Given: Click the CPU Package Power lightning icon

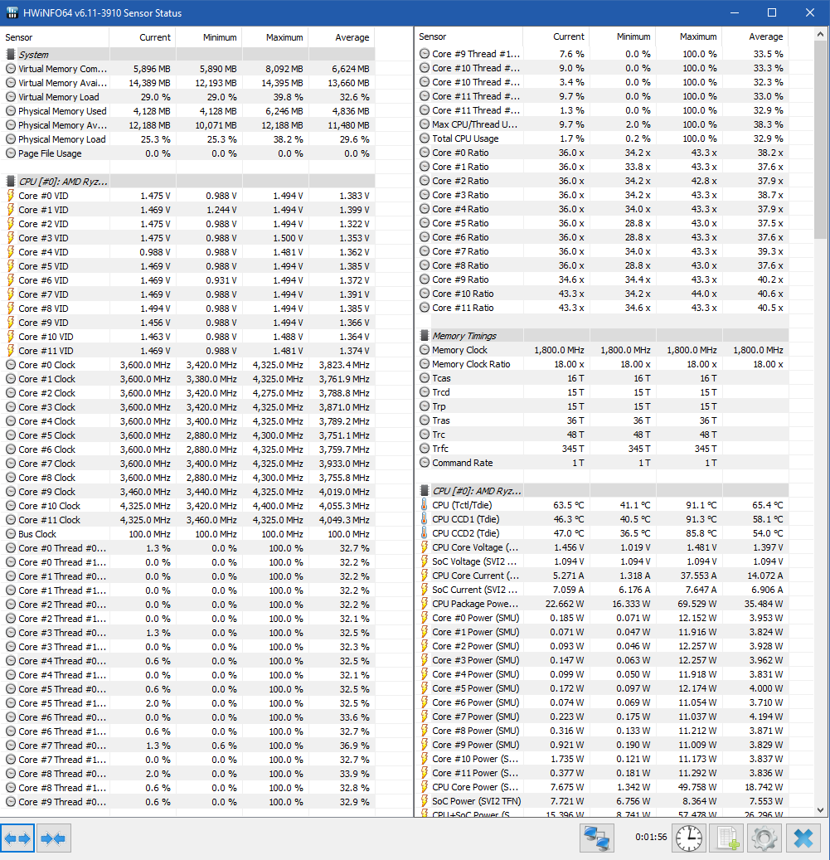Looking at the screenshot, I should 425,603.
